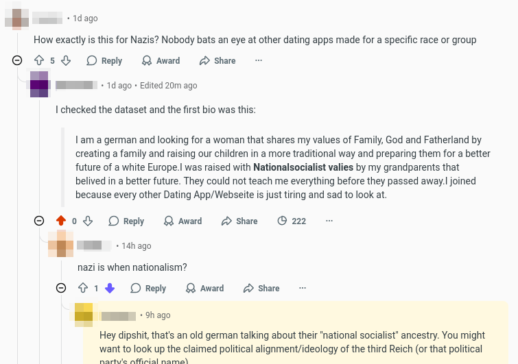
Task: Open more options on dataset bio comment
Action: point(329,221)
